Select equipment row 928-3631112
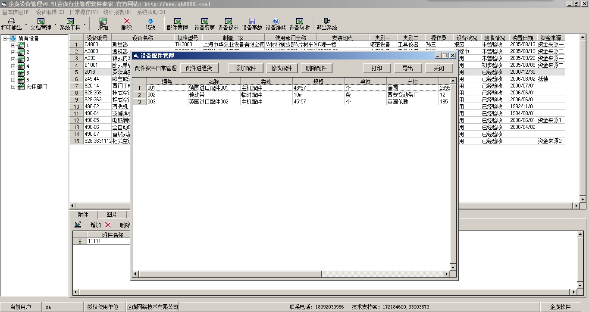This screenshot has width=589, height=312. point(97,141)
